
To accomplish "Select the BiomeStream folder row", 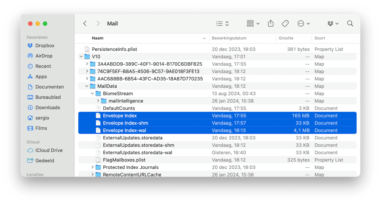I will 217,93.
